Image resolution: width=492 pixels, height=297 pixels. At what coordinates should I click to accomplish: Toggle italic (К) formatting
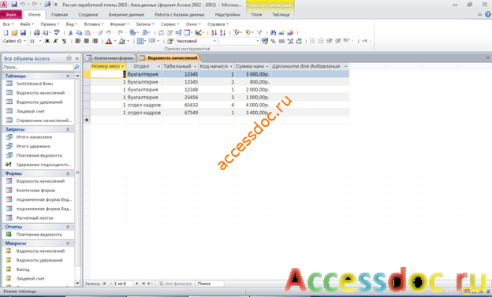[55, 41]
